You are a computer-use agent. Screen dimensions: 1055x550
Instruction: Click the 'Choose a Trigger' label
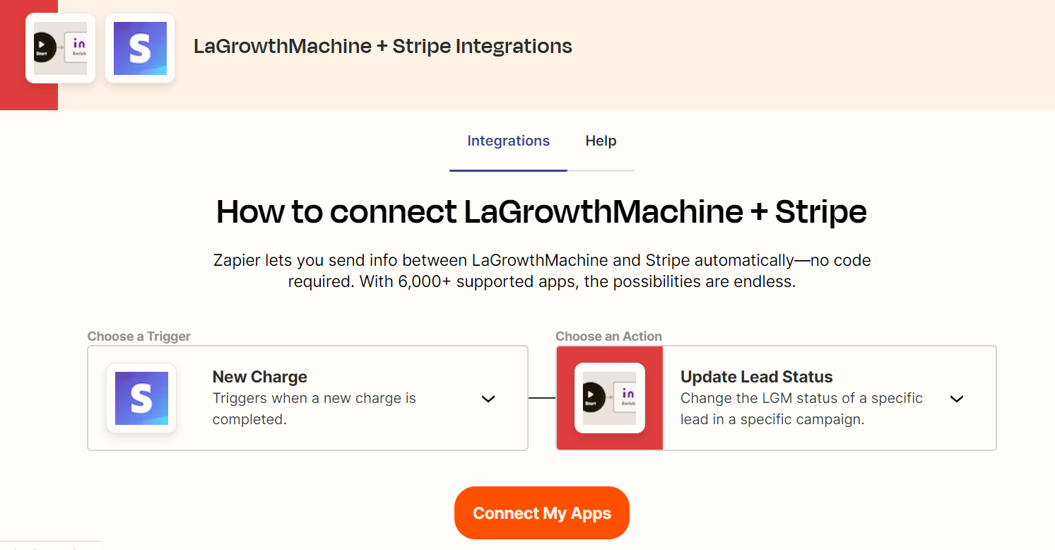(x=139, y=337)
